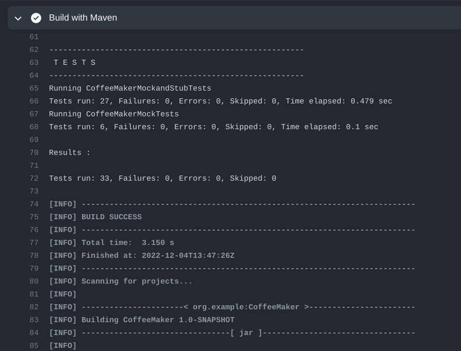Click line number 83 beside Building CoffeeMaker 1.0-SNAPSHOT
The width and height of the screenshot is (461, 351).
click(x=34, y=320)
